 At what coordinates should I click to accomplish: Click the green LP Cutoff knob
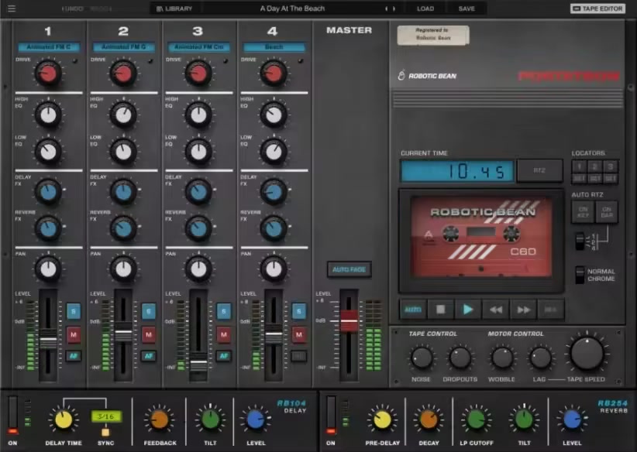coord(476,419)
